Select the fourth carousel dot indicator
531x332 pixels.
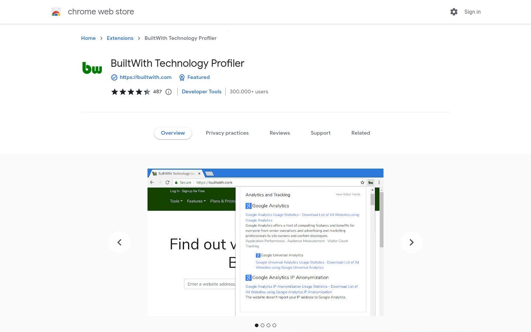(x=274, y=325)
